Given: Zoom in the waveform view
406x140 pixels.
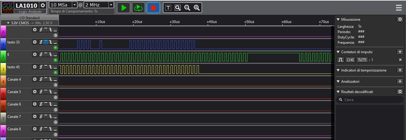Looking at the screenshot, I should (197, 8).
